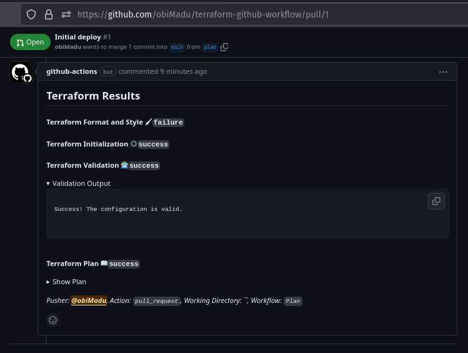
Task: Click the 'Plan' workflow code label
Action: click(293, 301)
